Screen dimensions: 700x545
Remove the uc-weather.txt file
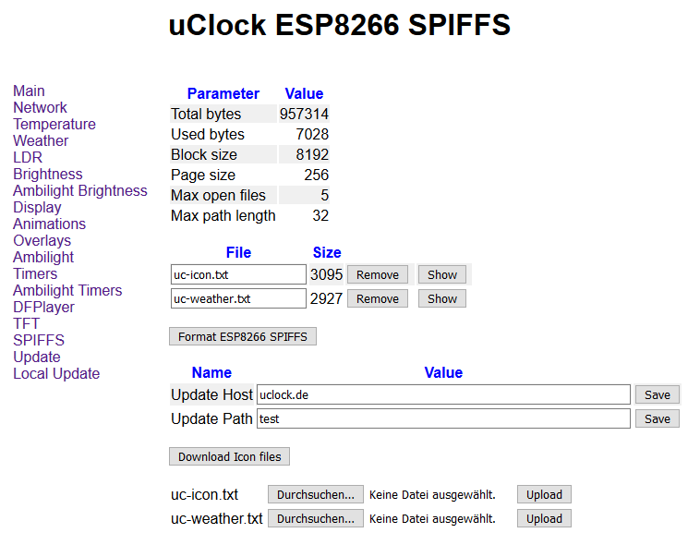pyautogui.click(x=378, y=298)
